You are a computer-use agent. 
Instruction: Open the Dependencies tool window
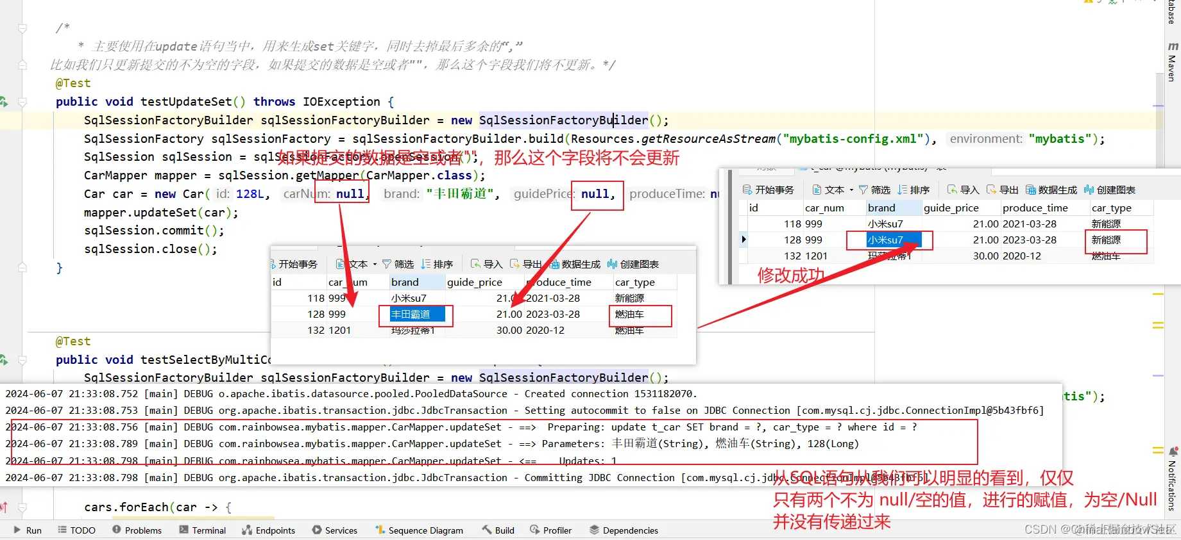[x=624, y=530]
